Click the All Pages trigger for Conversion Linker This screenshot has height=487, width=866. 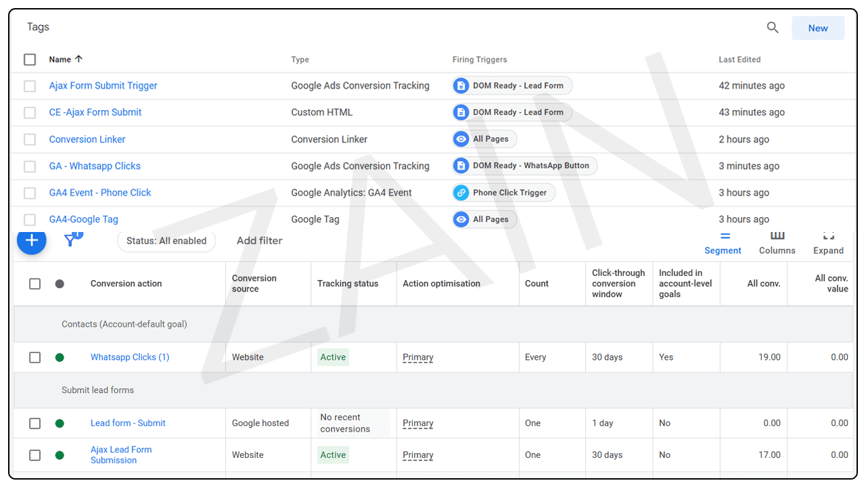(484, 139)
